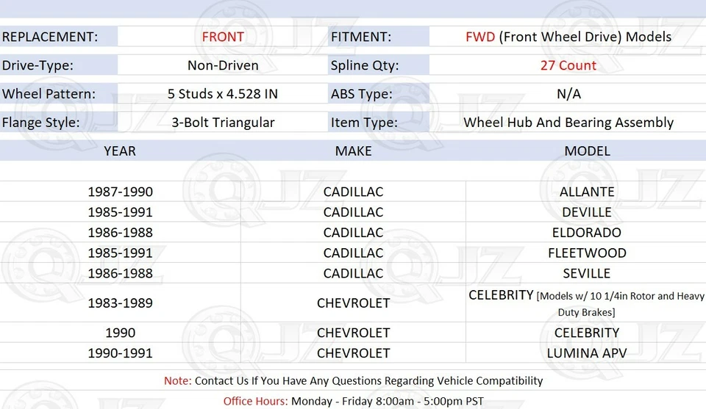
Task: Select the 3-Bolt Triangular value
Action: [x=223, y=123]
